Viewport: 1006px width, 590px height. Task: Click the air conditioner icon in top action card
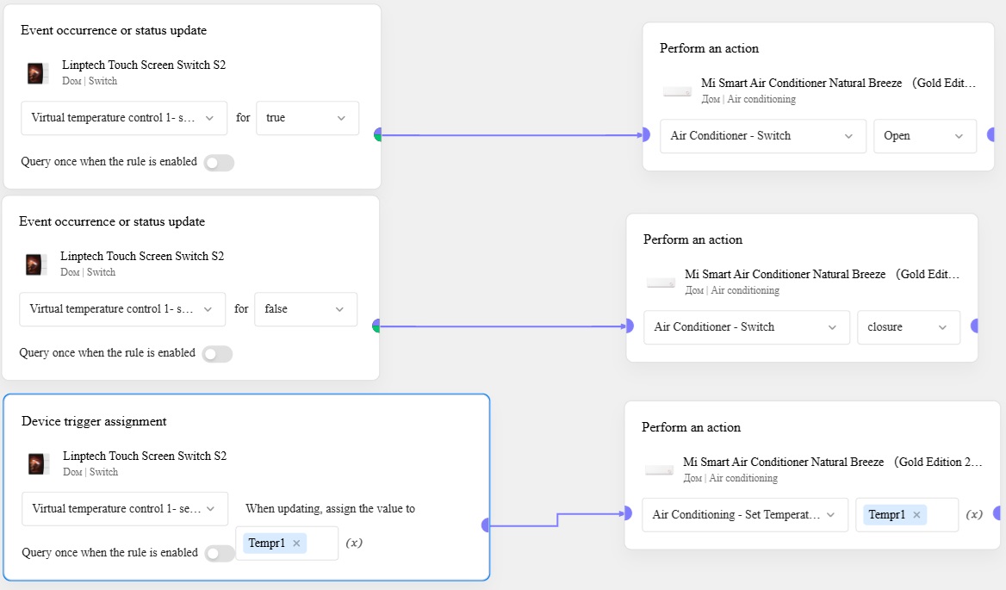click(677, 91)
